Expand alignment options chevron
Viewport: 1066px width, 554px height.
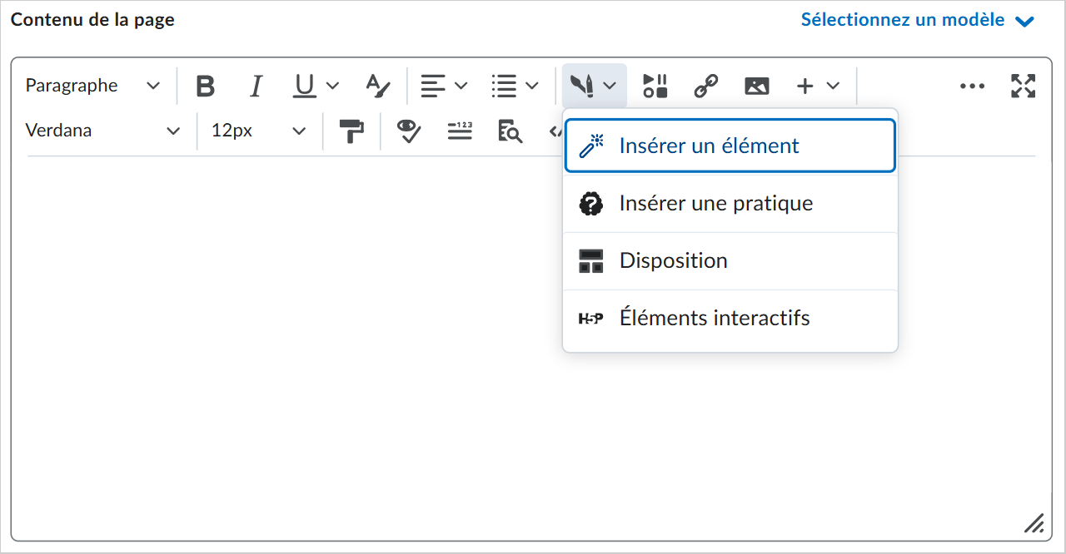click(461, 86)
